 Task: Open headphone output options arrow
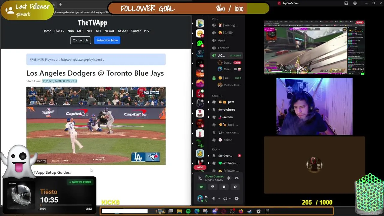pyautogui.click(x=230, y=199)
